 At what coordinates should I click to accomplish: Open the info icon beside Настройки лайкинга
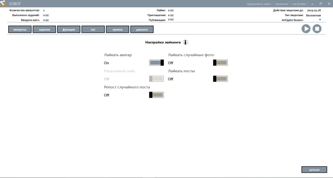click(x=186, y=42)
